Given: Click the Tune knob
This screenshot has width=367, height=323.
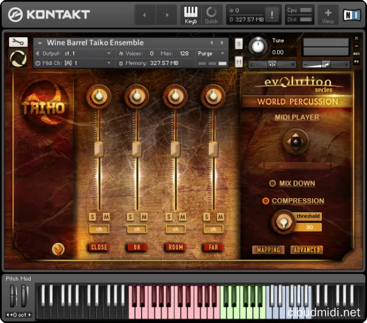Looking at the screenshot, I should 258,46.
